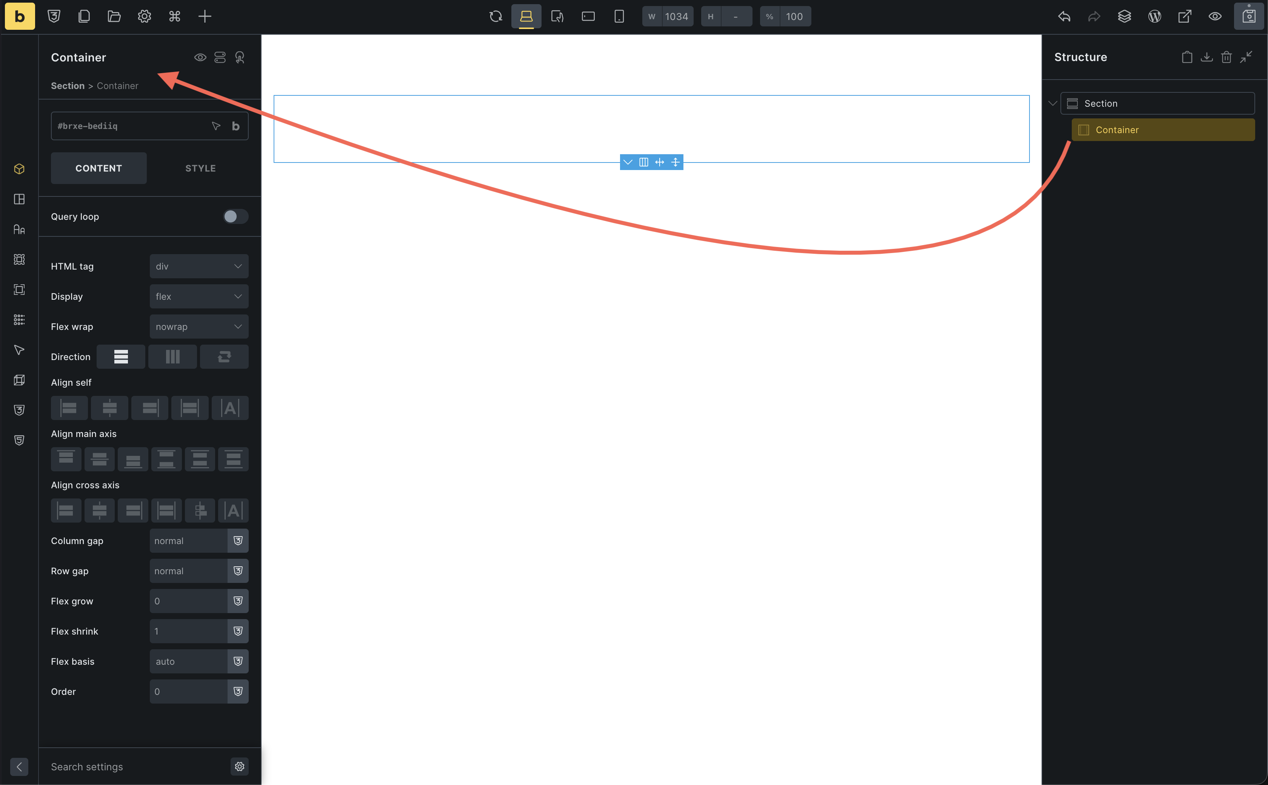Switch to the STYLE tab
This screenshot has width=1268, height=785.
pyautogui.click(x=201, y=168)
